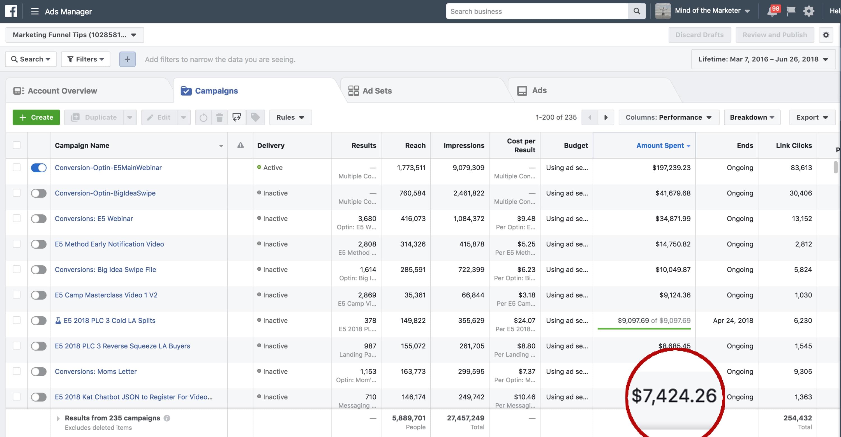Open the Ads Manager hamburger menu
The width and height of the screenshot is (841, 437).
34,11
